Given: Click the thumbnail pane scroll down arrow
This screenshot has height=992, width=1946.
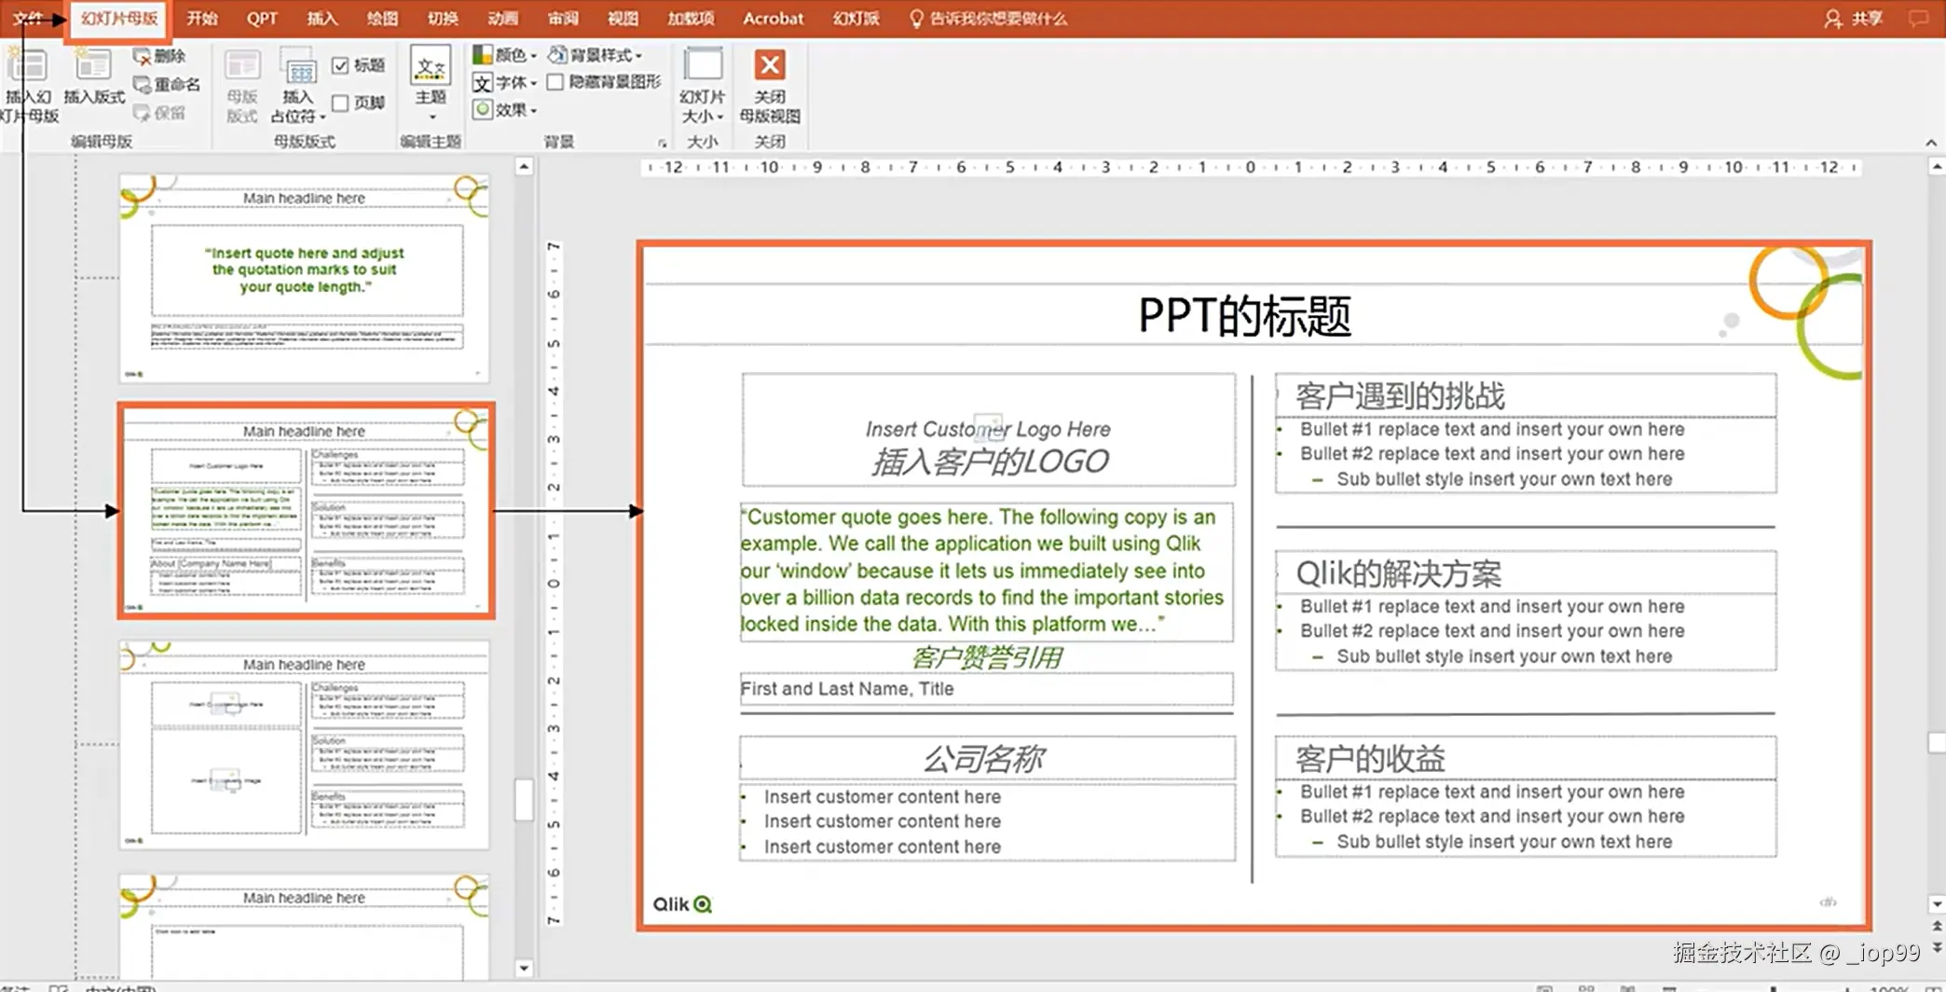Looking at the screenshot, I should coord(524,969).
